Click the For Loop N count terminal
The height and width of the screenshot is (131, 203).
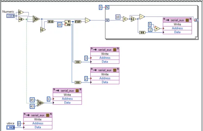[107, 7]
